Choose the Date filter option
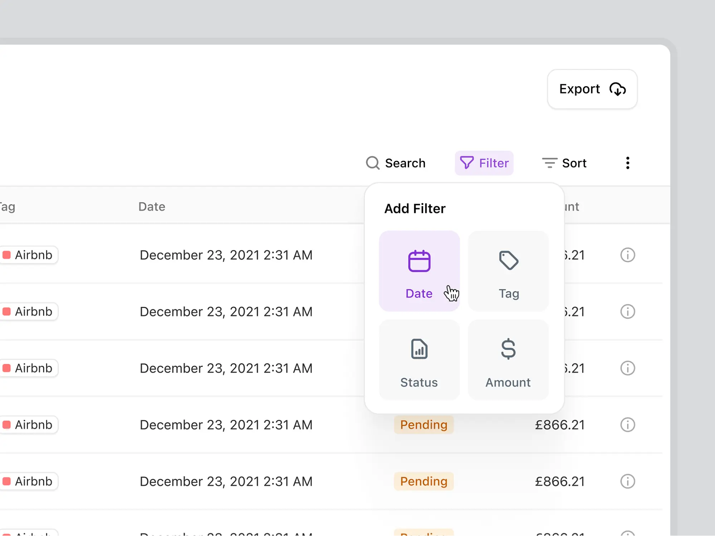Viewport: 715px width, 536px height. [419, 271]
